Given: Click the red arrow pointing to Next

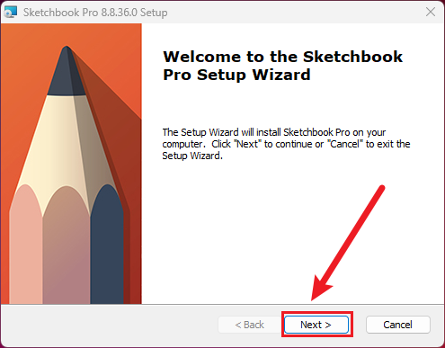Looking at the screenshot, I should point(348,243).
